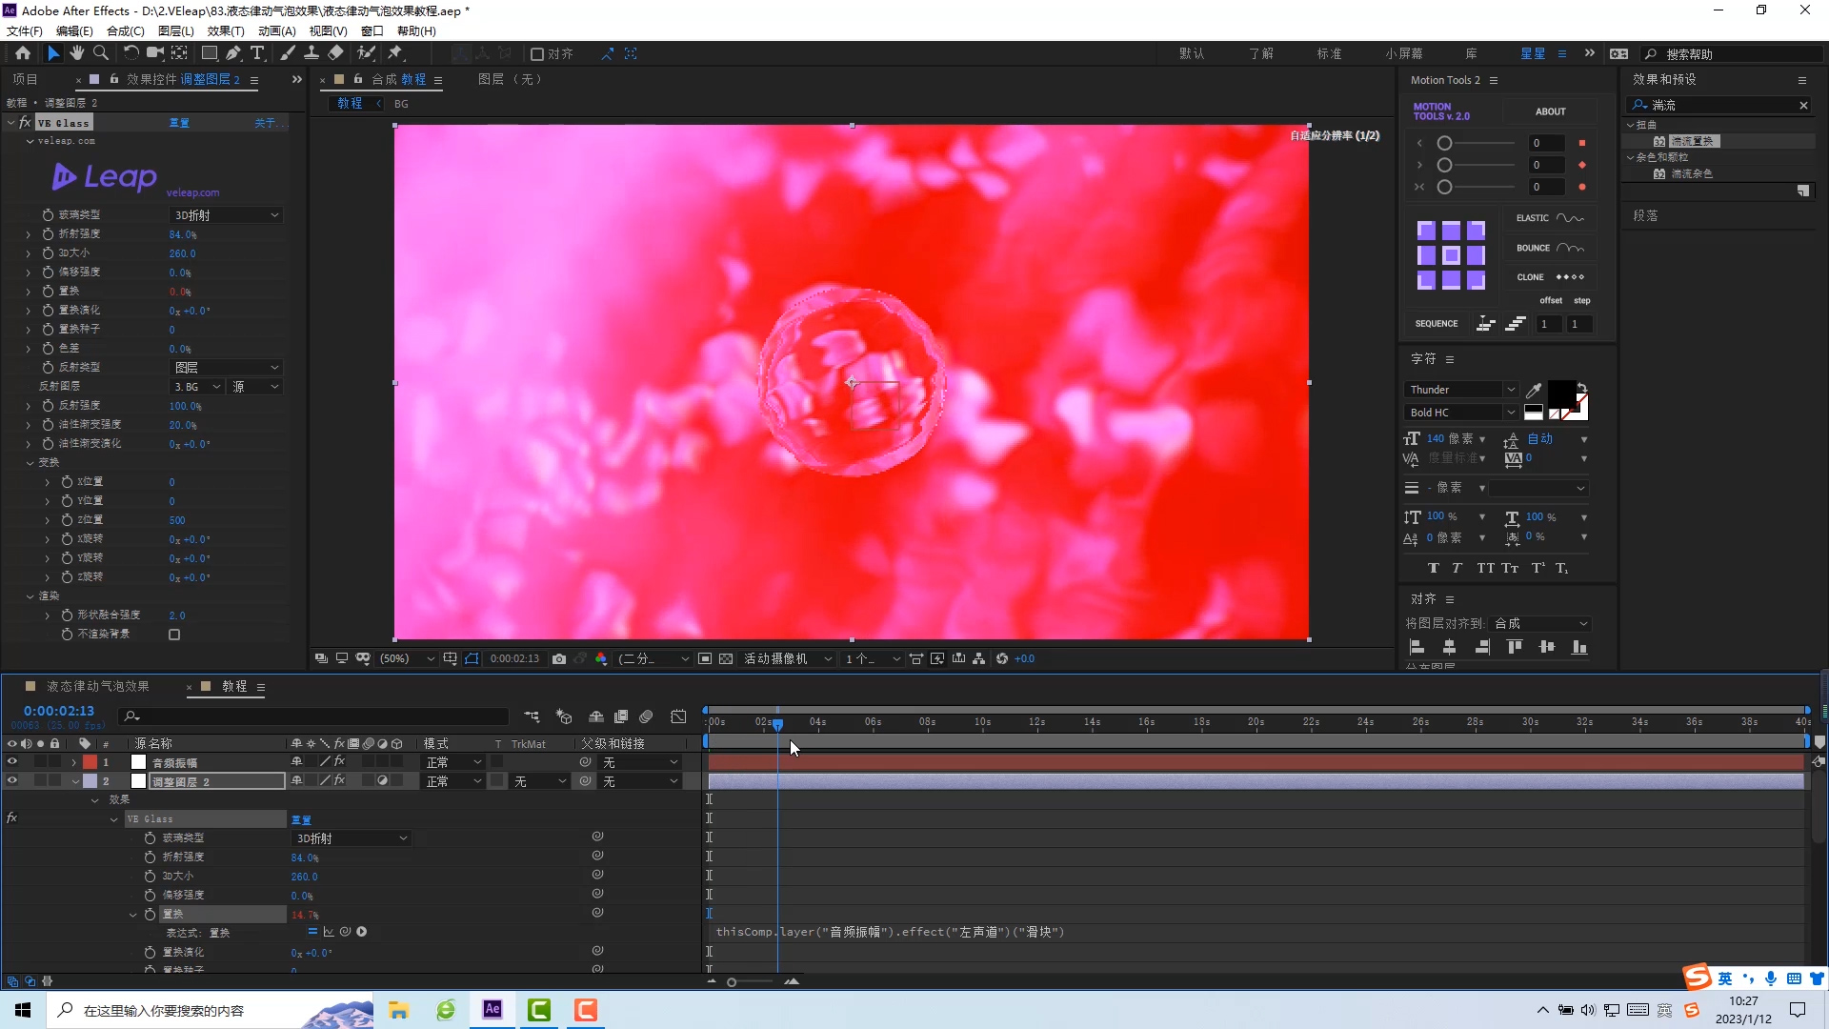Select the Clone Stamp tool
1829x1029 pixels.
(312, 53)
